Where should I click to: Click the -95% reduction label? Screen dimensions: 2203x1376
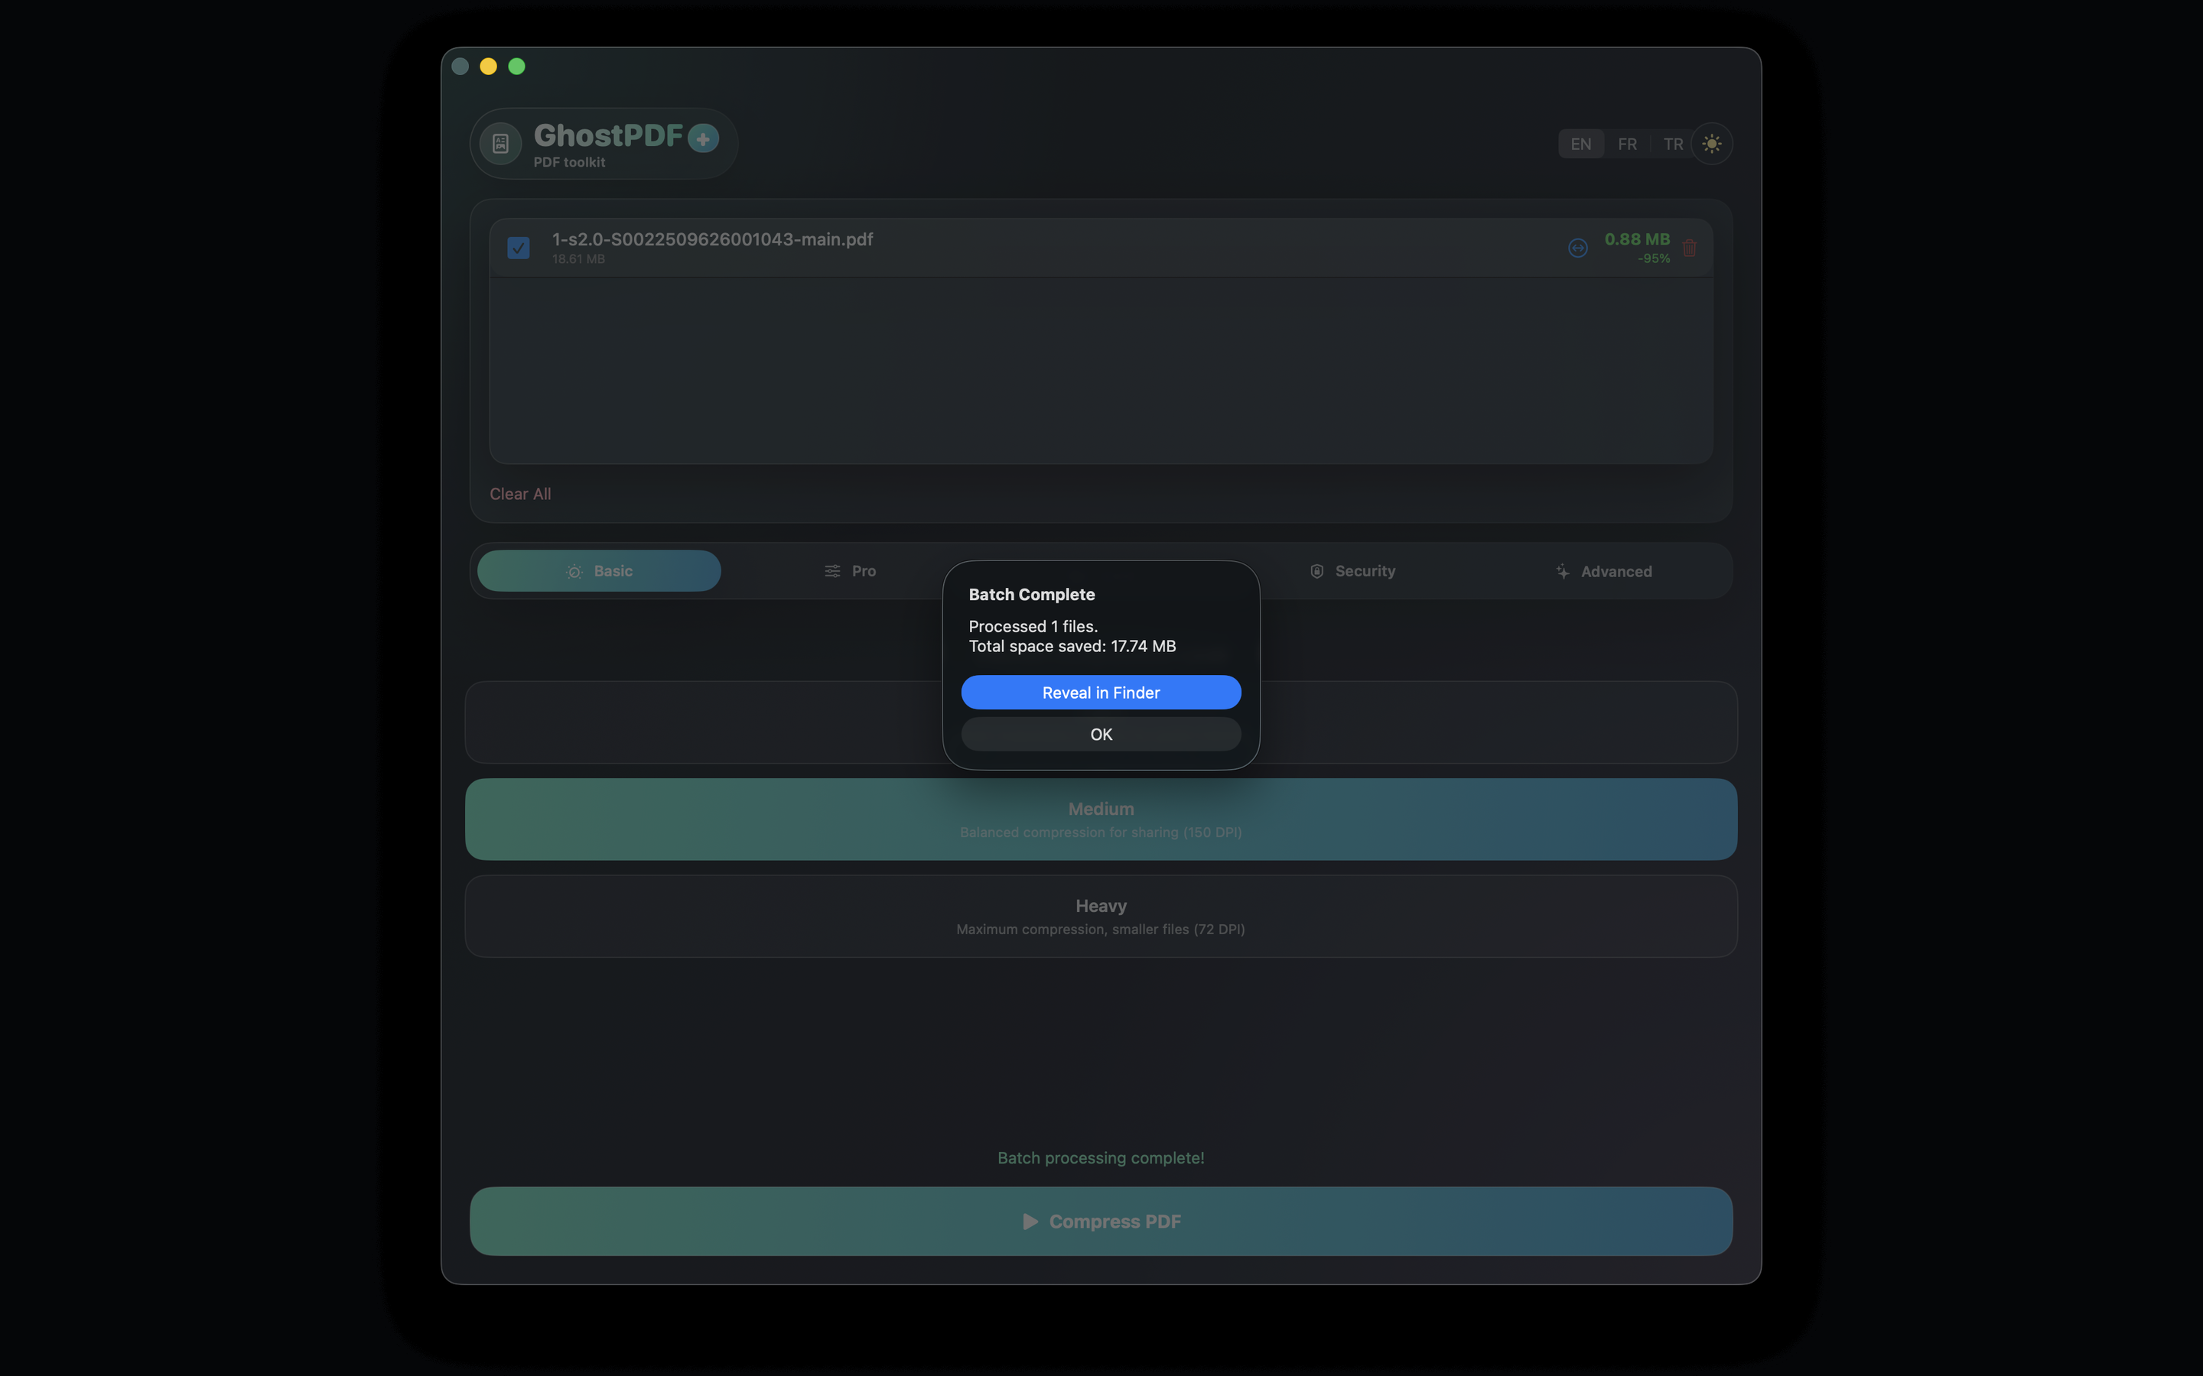point(1653,258)
